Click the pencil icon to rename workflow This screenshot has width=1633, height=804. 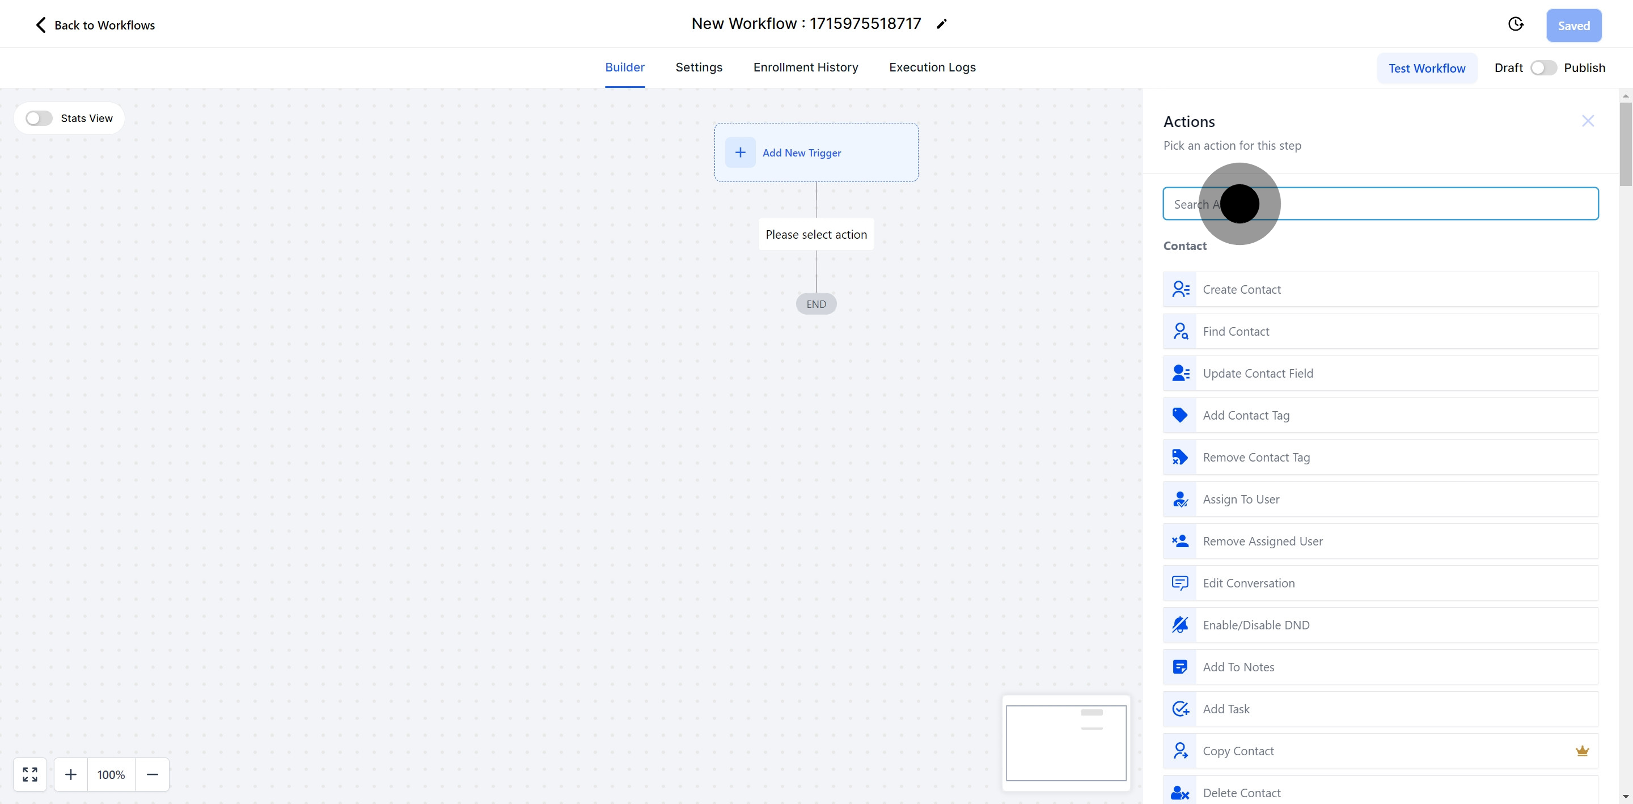click(942, 24)
